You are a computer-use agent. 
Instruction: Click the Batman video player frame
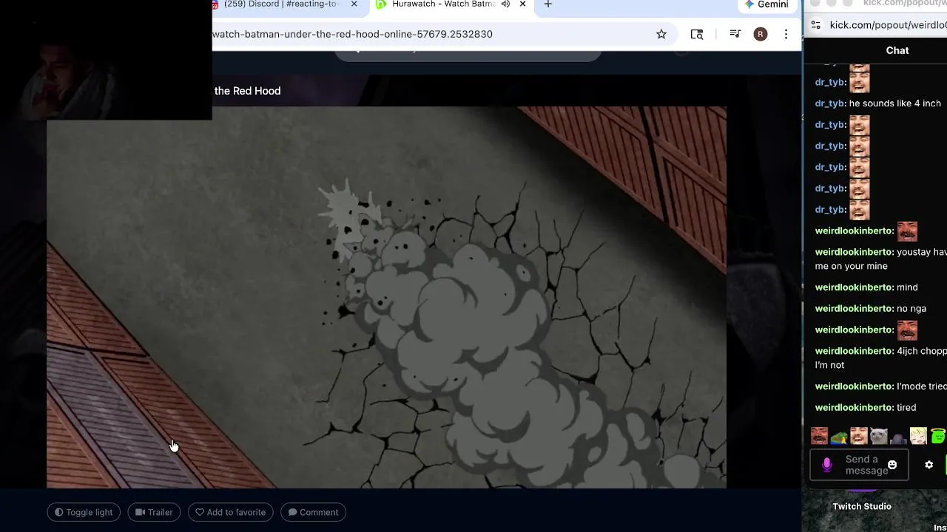point(386,297)
